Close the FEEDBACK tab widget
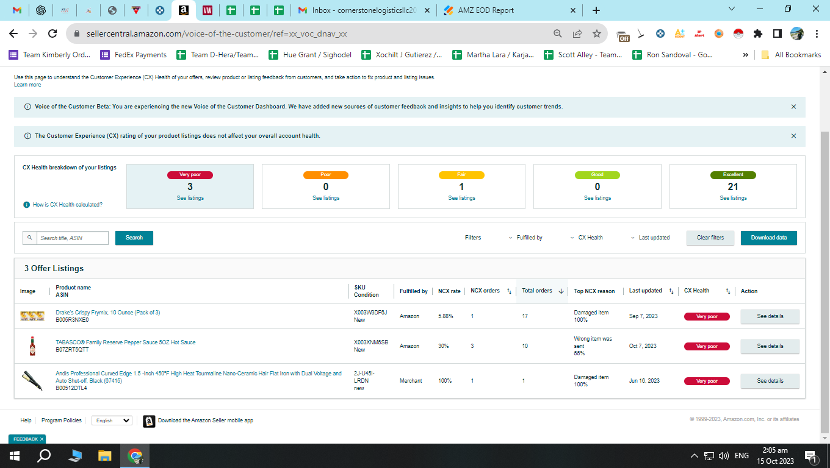Screen dimensions: 830x468 click(x=41, y=439)
